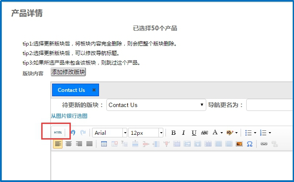Switch editor to HTML source mode
Image resolution: width=294 pixels, height=182 pixels.
point(58,133)
